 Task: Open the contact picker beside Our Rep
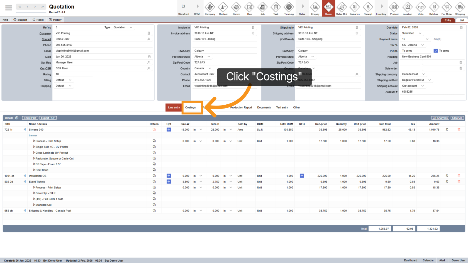click(149, 62)
